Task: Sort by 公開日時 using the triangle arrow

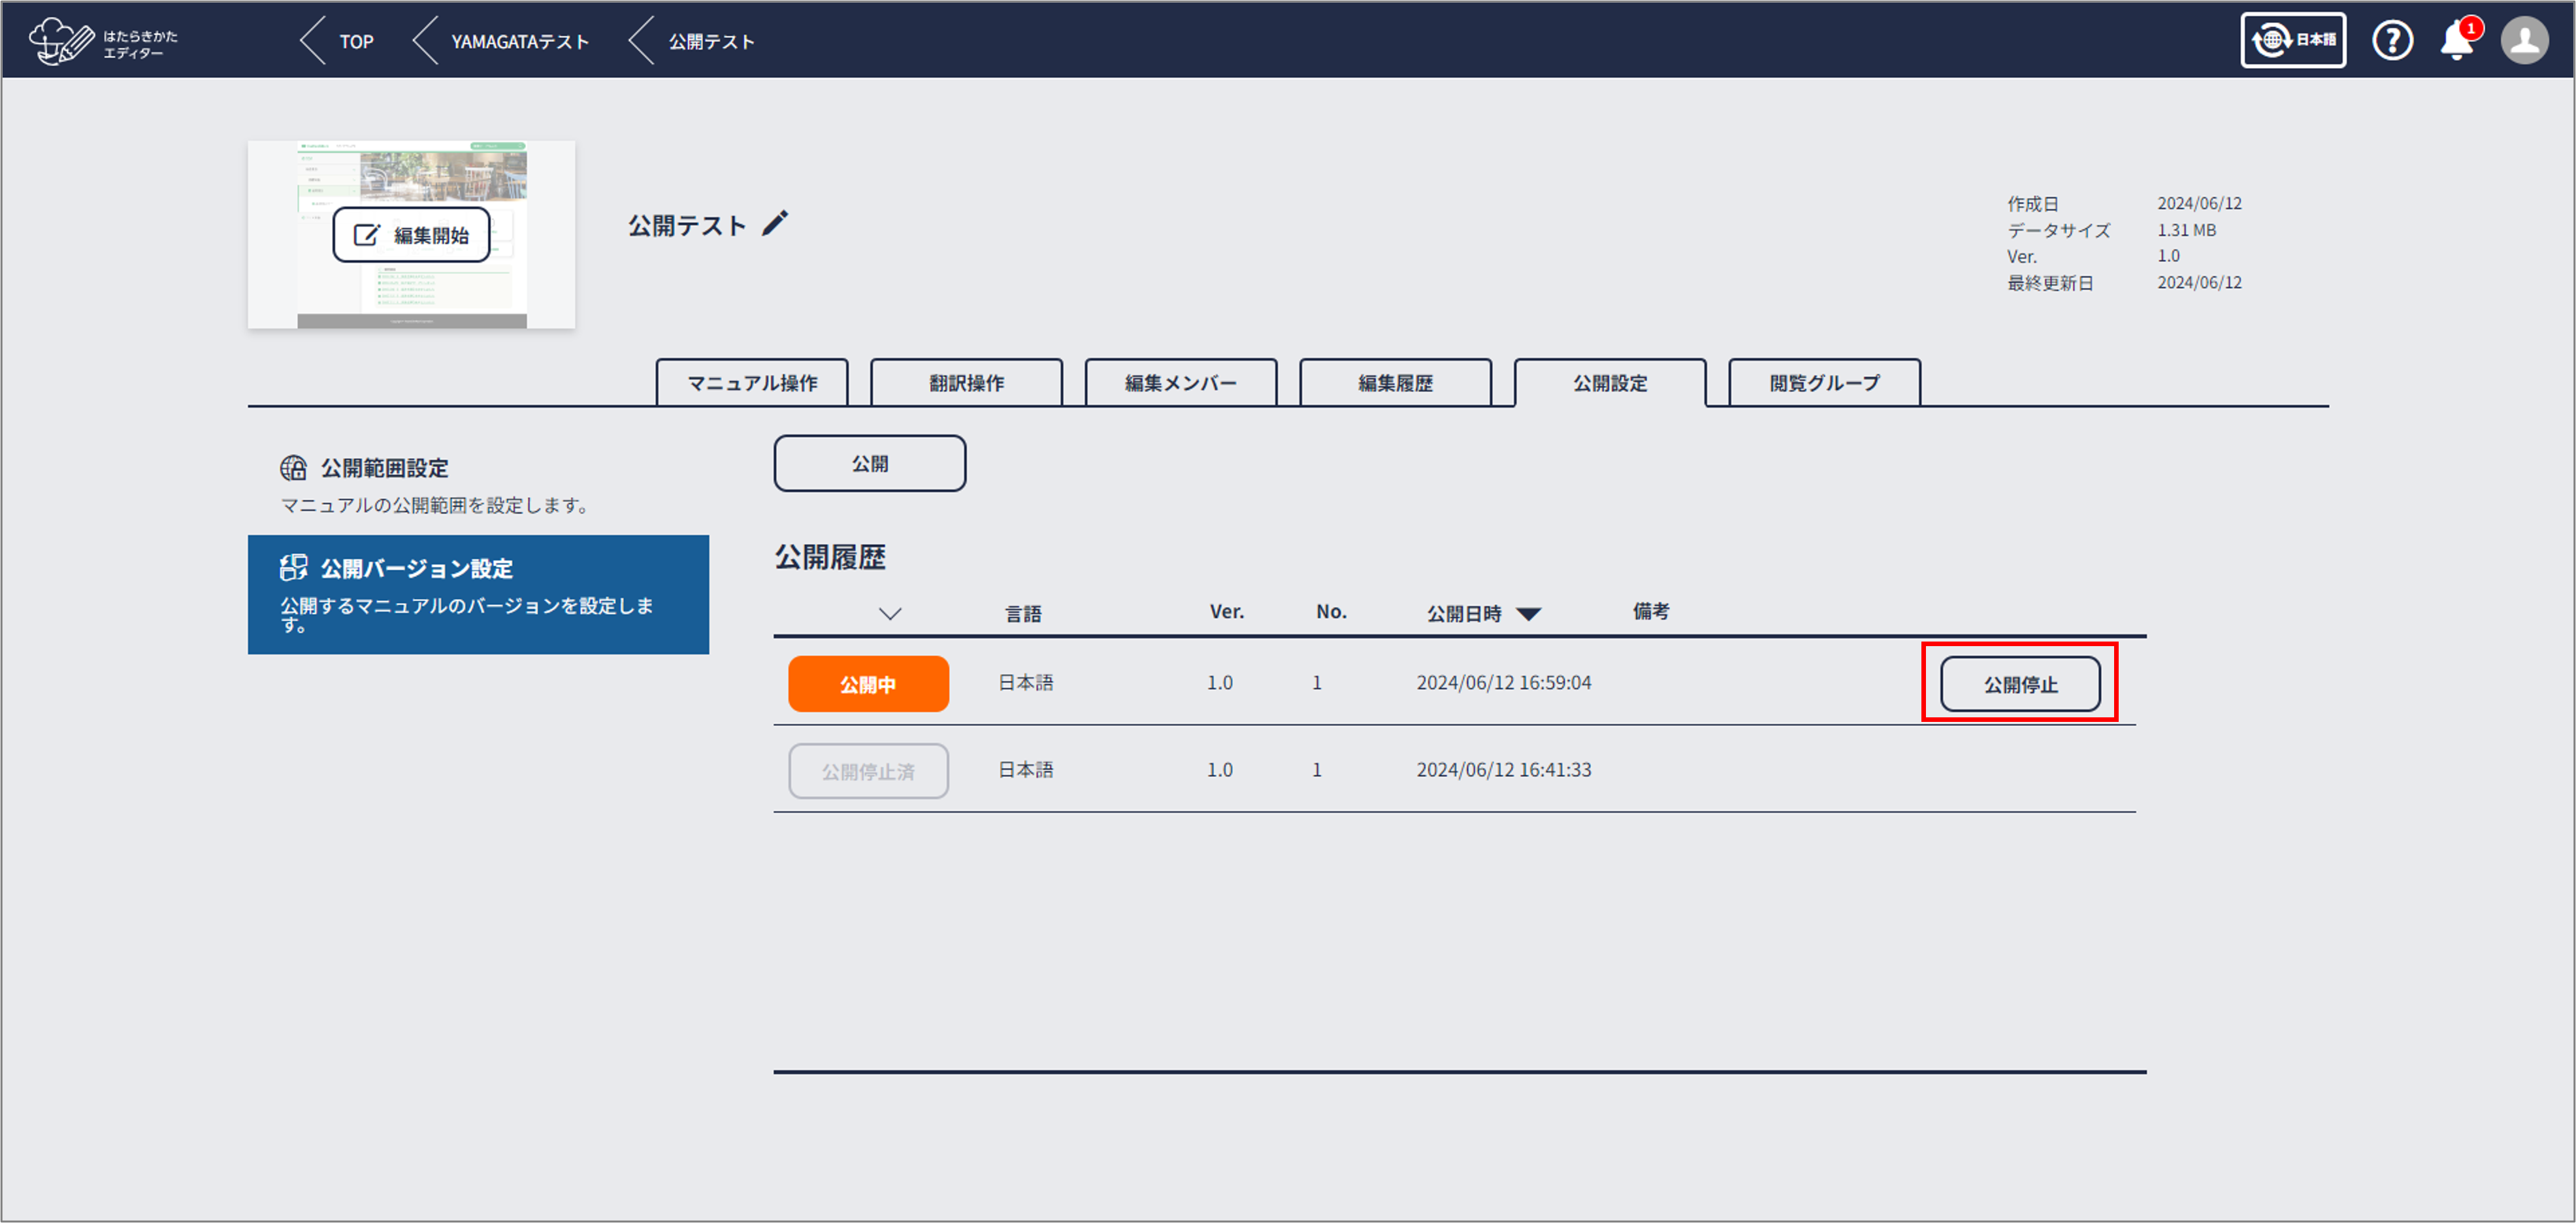Action: 1528,614
